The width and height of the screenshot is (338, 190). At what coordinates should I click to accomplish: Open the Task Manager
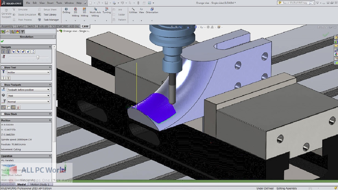click(x=48, y=20)
